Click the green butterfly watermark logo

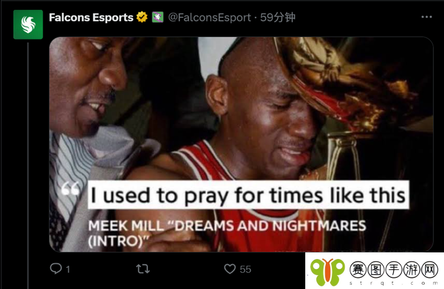(327, 271)
